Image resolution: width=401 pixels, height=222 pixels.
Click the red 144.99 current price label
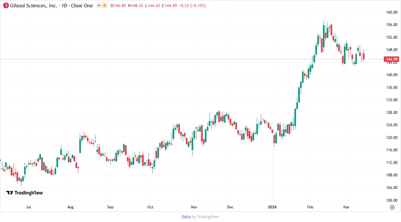click(x=391, y=59)
